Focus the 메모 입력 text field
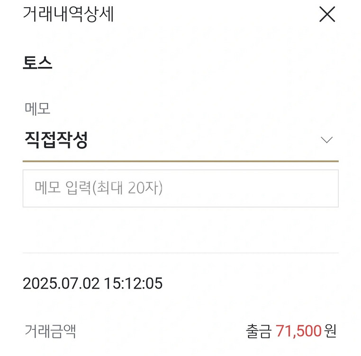Screen dimensions: 361x356 pyautogui.click(x=180, y=188)
